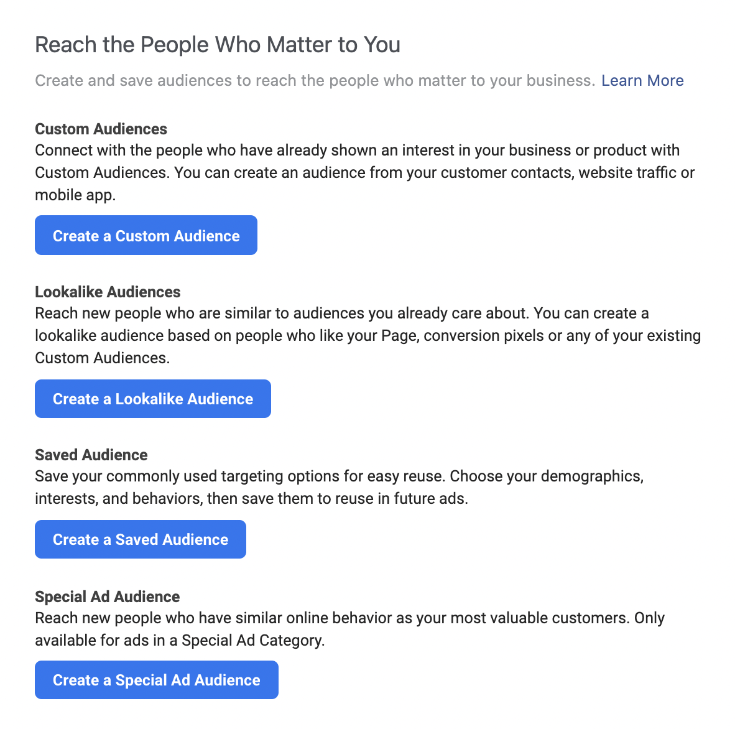Open the Create a Lookalike Audience dialog
The height and width of the screenshot is (729, 735).
(153, 399)
